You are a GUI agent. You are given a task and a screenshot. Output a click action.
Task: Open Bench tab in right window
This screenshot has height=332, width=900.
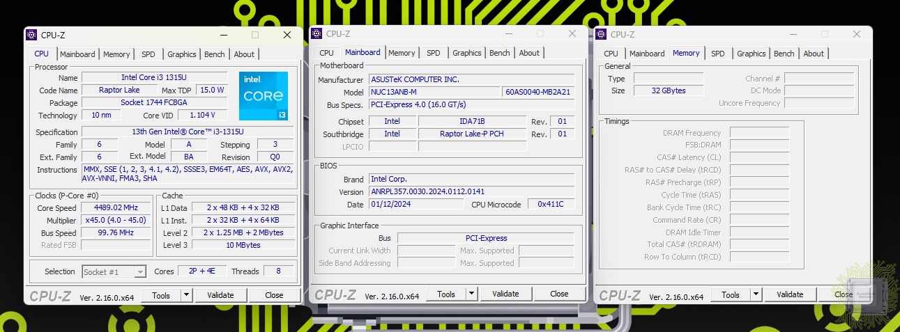(x=784, y=54)
